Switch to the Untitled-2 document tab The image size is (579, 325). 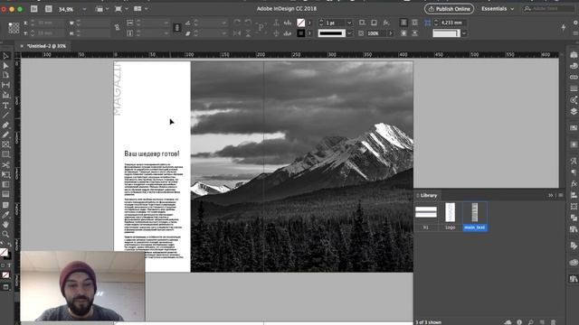(x=46, y=46)
